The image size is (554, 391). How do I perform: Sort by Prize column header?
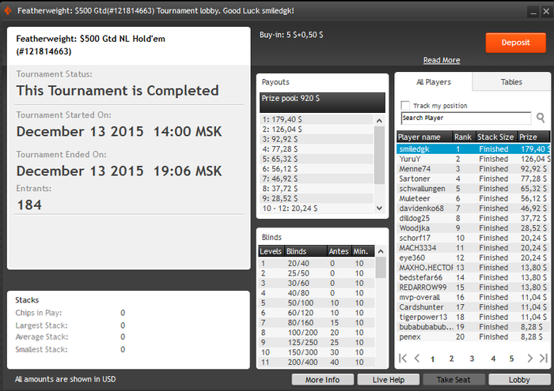pos(533,137)
